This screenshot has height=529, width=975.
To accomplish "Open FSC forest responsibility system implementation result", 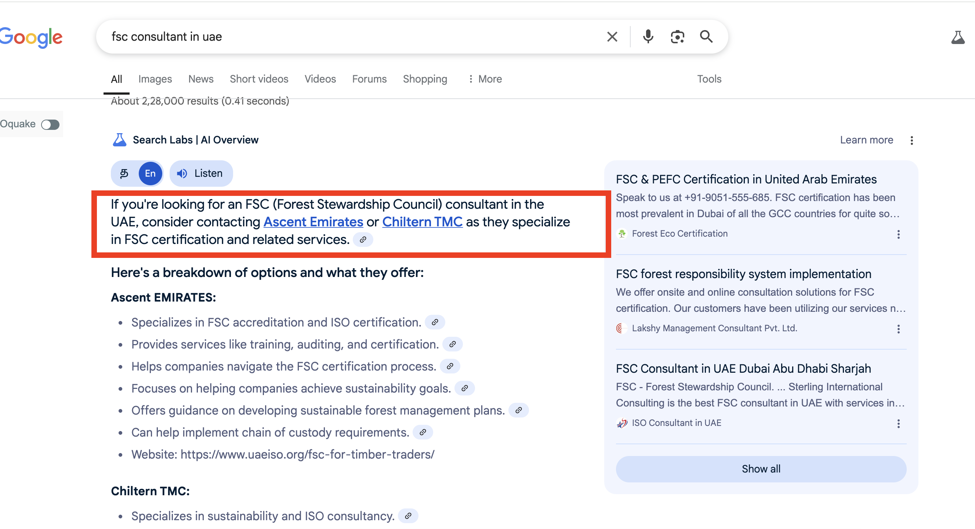I will (x=744, y=274).
